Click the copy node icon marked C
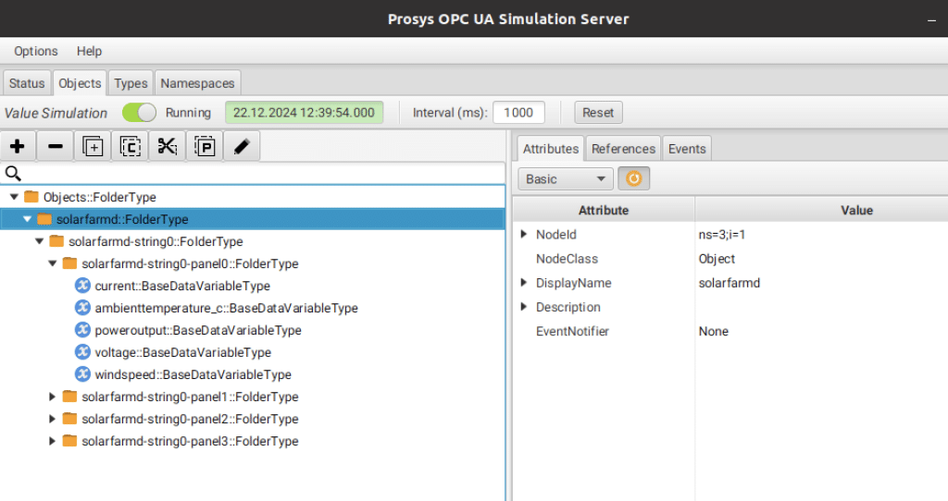 (x=130, y=146)
